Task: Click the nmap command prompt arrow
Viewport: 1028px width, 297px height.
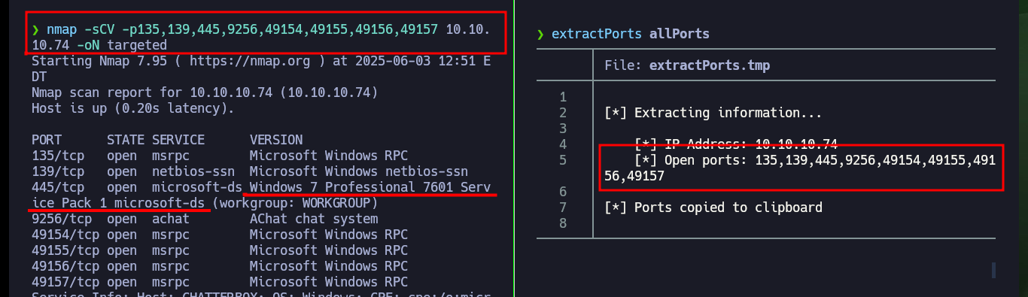Action: click(x=35, y=30)
